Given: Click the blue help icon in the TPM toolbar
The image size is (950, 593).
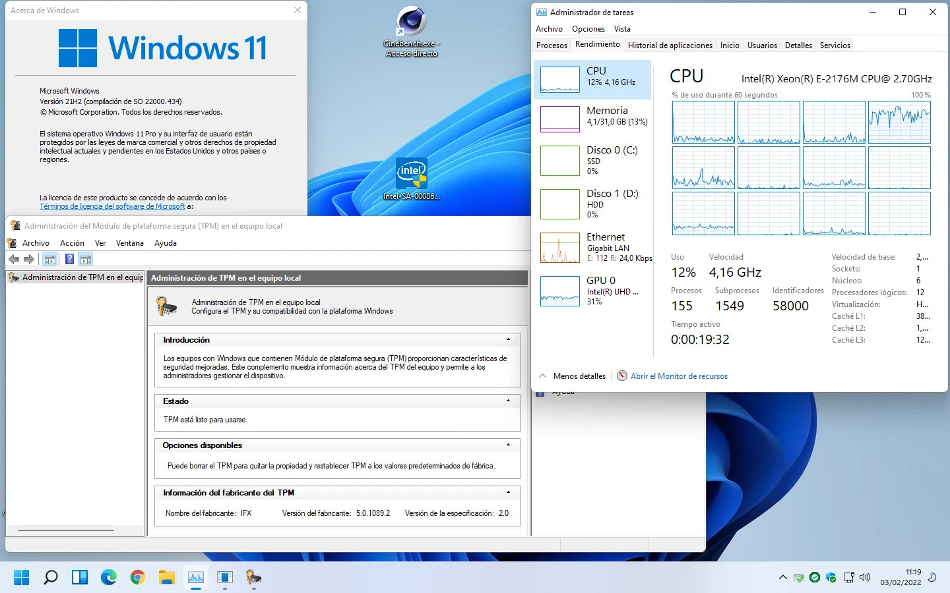Looking at the screenshot, I should pyautogui.click(x=69, y=259).
